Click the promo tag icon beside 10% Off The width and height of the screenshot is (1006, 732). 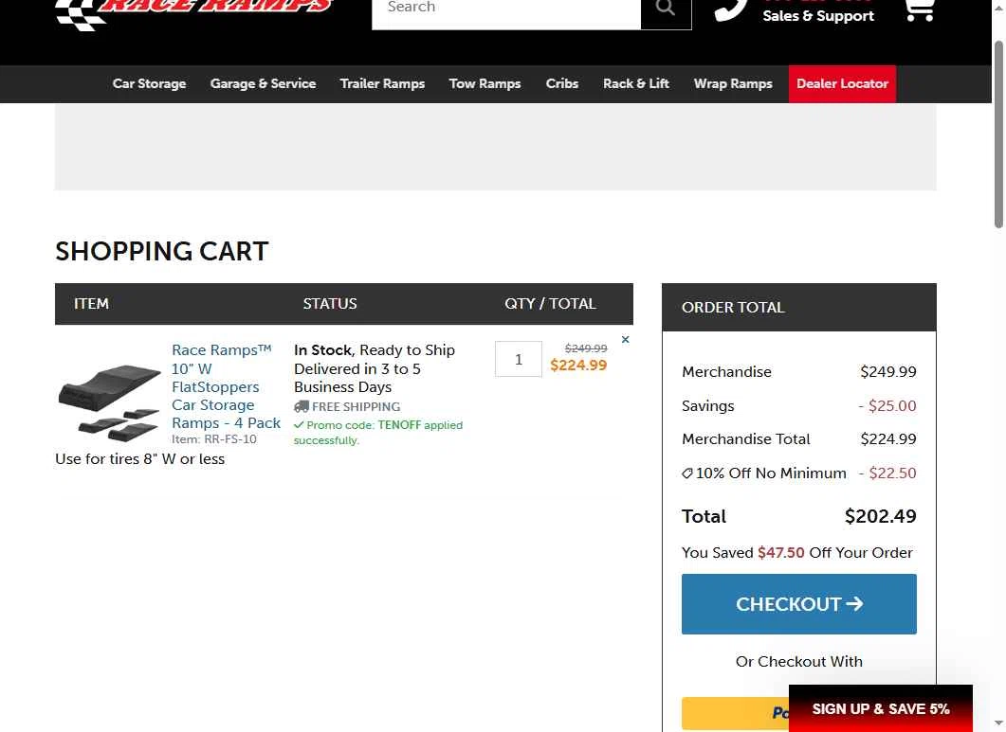click(687, 473)
